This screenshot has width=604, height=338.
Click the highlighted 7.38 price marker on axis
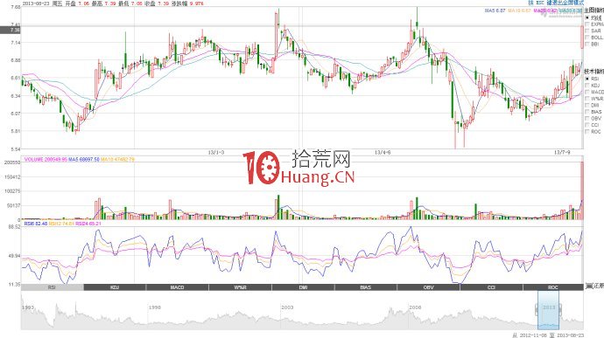point(10,30)
